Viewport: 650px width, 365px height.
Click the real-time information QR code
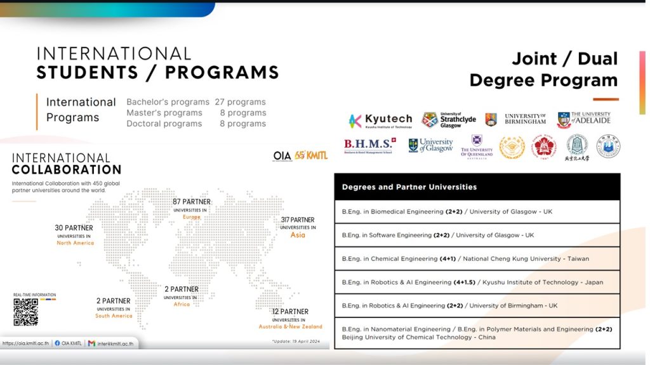25,312
